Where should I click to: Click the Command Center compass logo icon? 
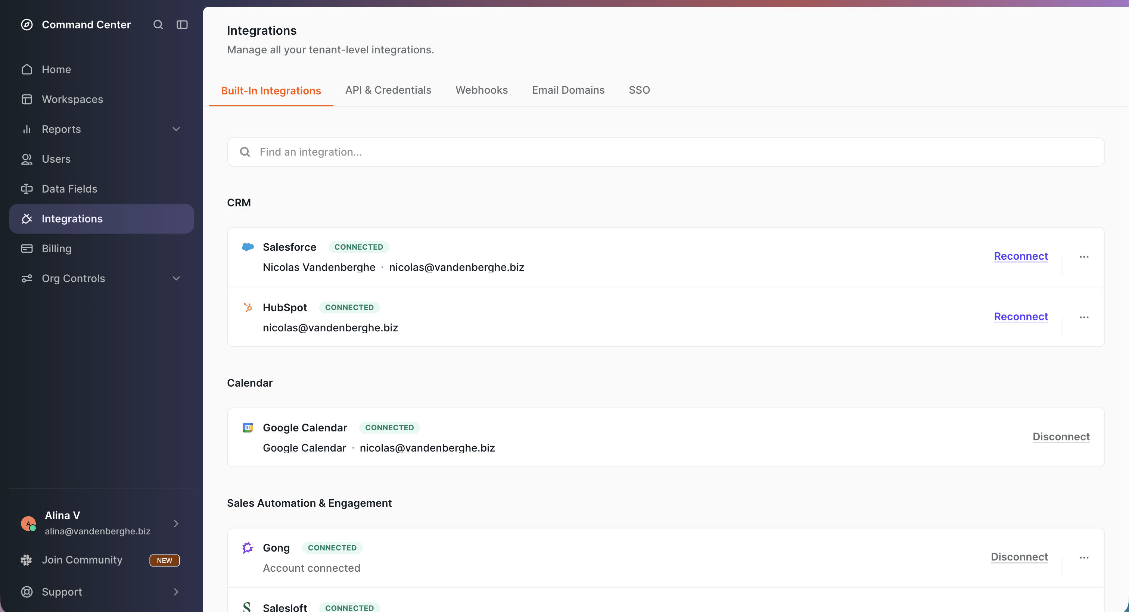pyautogui.click(x=27, y=25)
